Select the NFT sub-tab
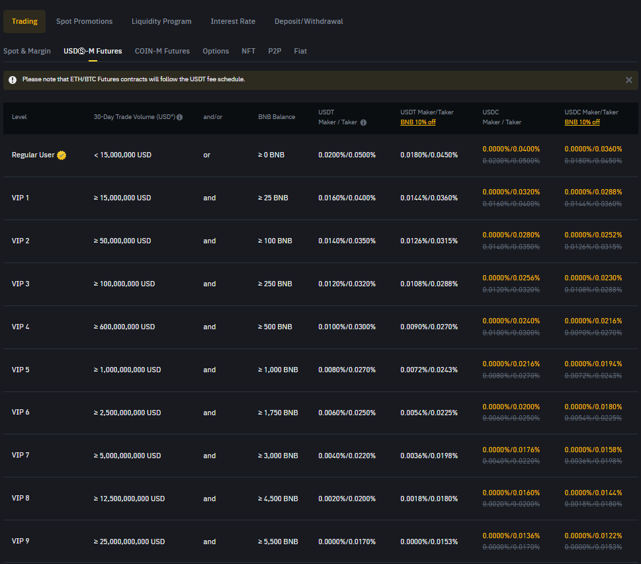The height and width of the screenshot is (564, 641). point(248,51)
